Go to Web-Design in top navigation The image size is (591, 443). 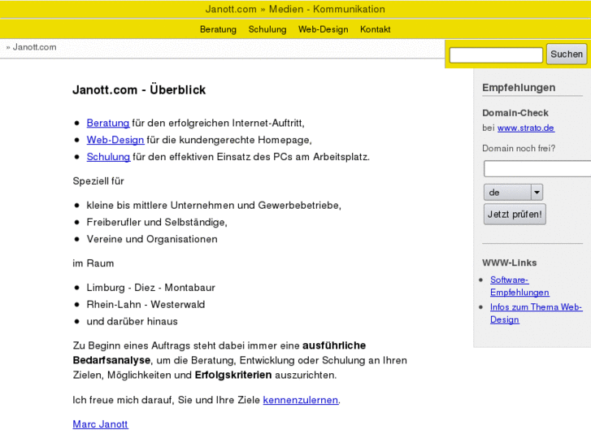323,29
